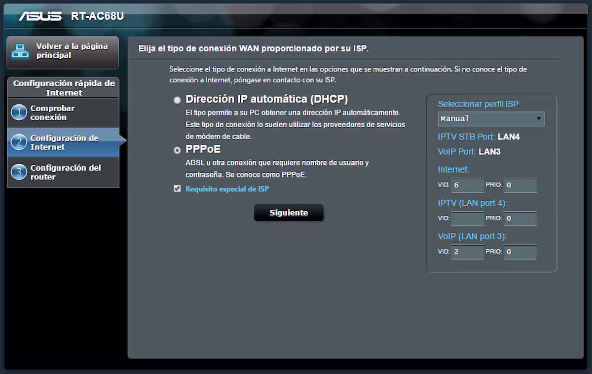Click the RT-AC68U model name
This screenshot has width=592, height=374.
tap(97, 16)
